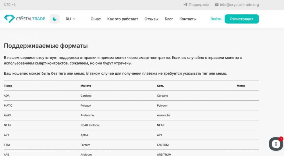The image size is (284, 156).
Task: Open the RU language dropdown
Action: [x=70, y=19]
